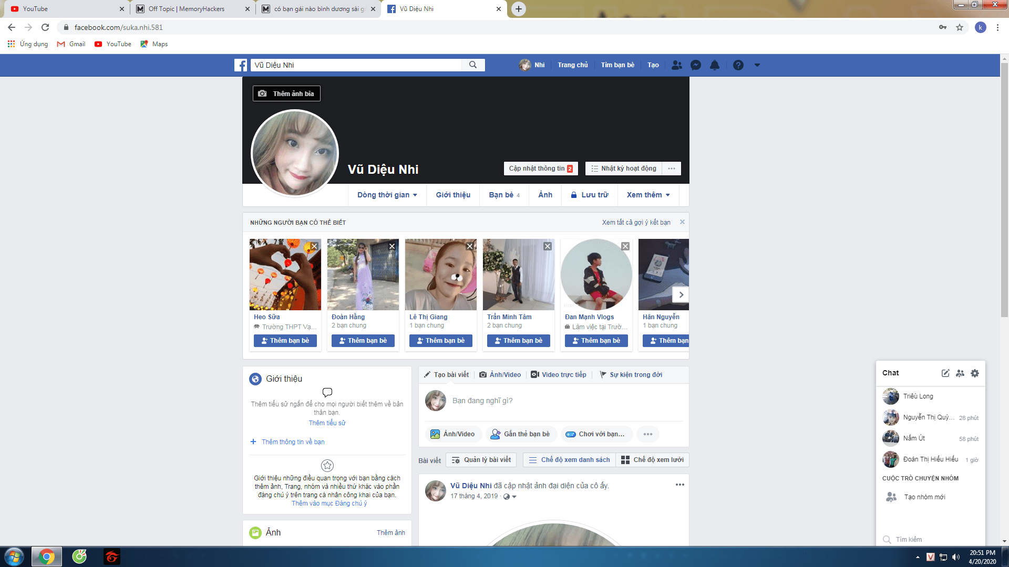This screenshot has height=567, width=1009.
Task: Click Quản lý bài viết button
Action: point(481,460)
